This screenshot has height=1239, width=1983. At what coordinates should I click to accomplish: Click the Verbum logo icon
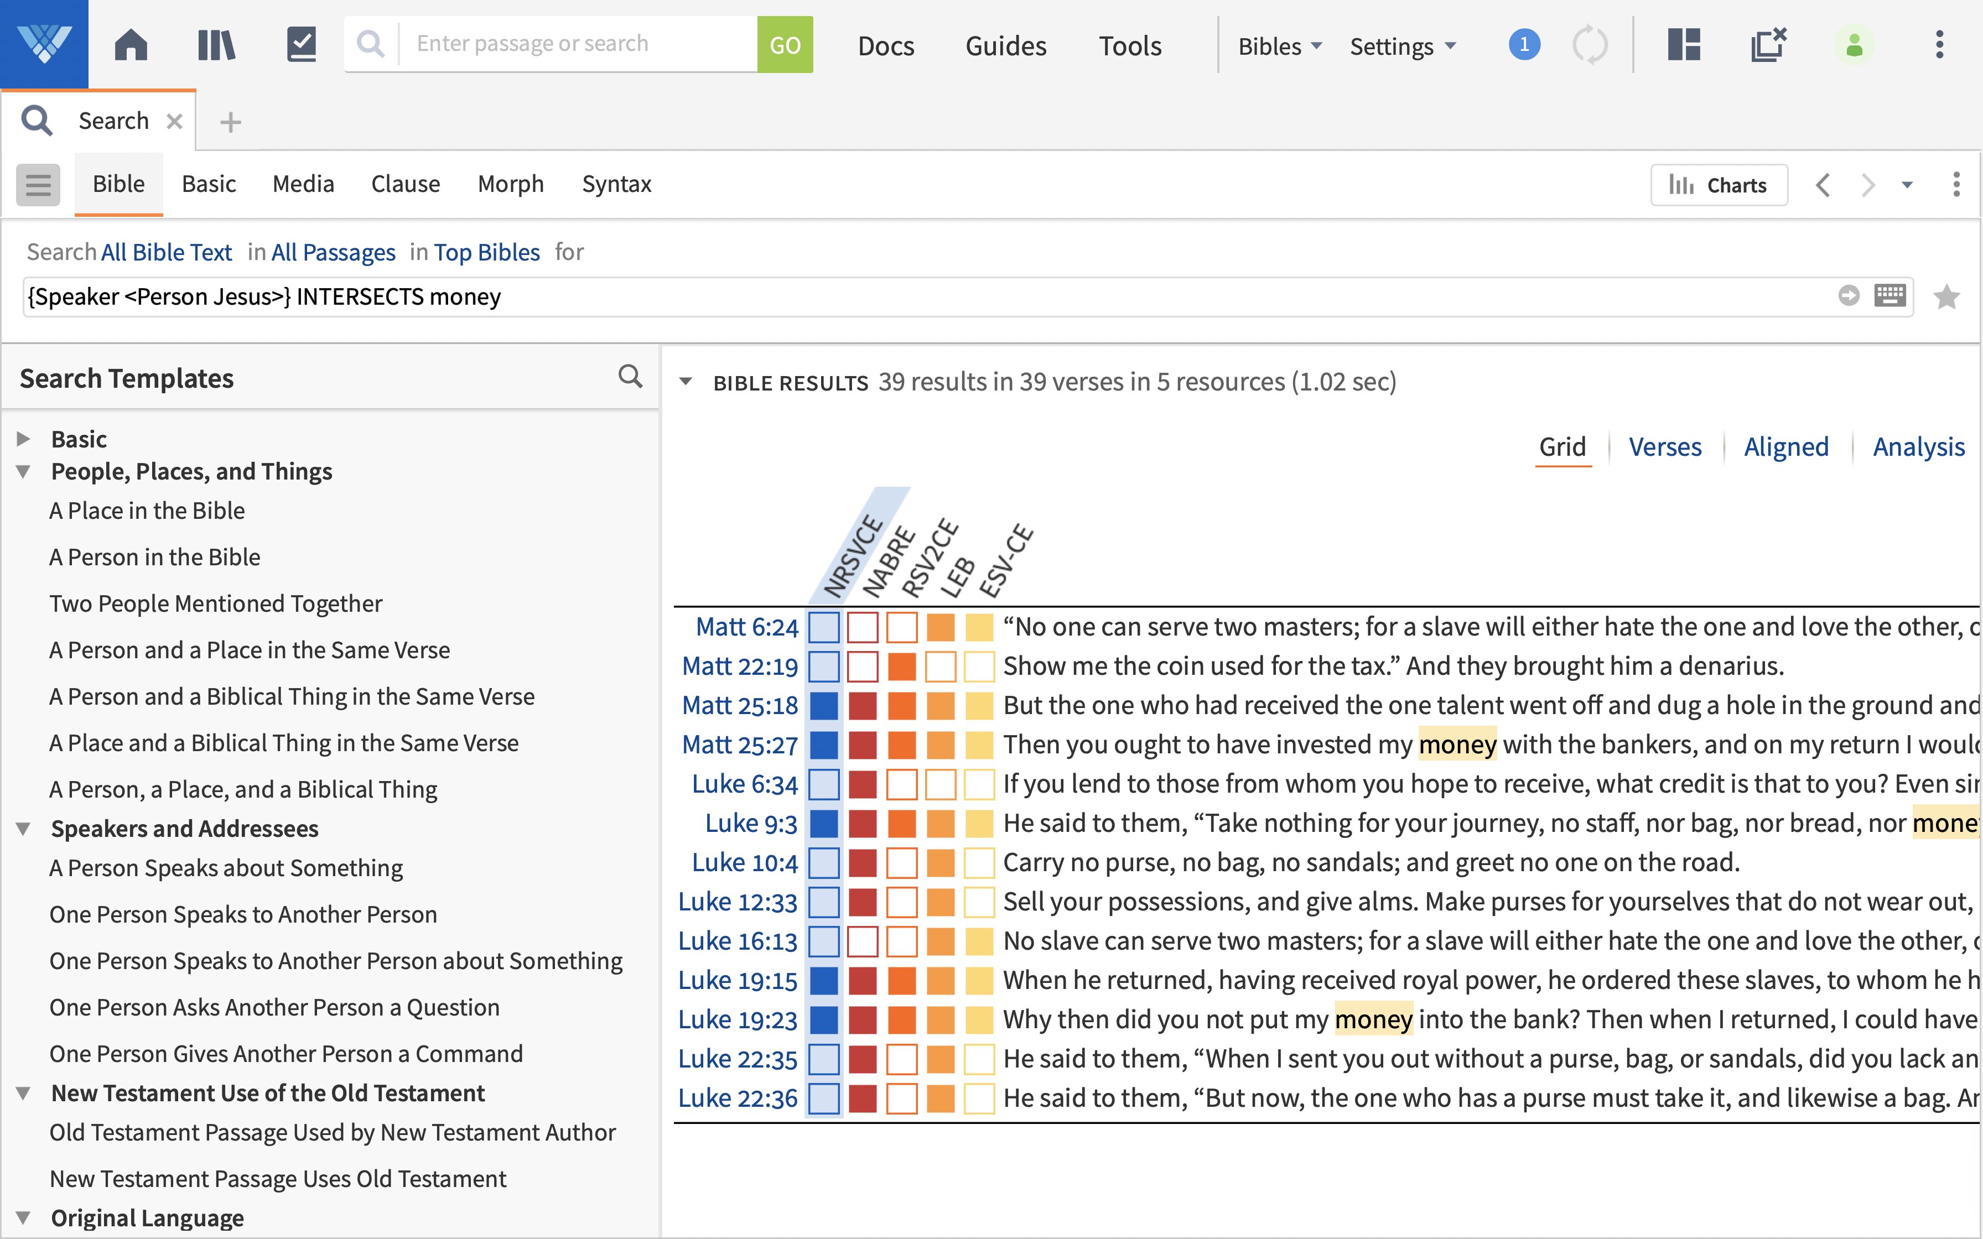tap(44, 44)
